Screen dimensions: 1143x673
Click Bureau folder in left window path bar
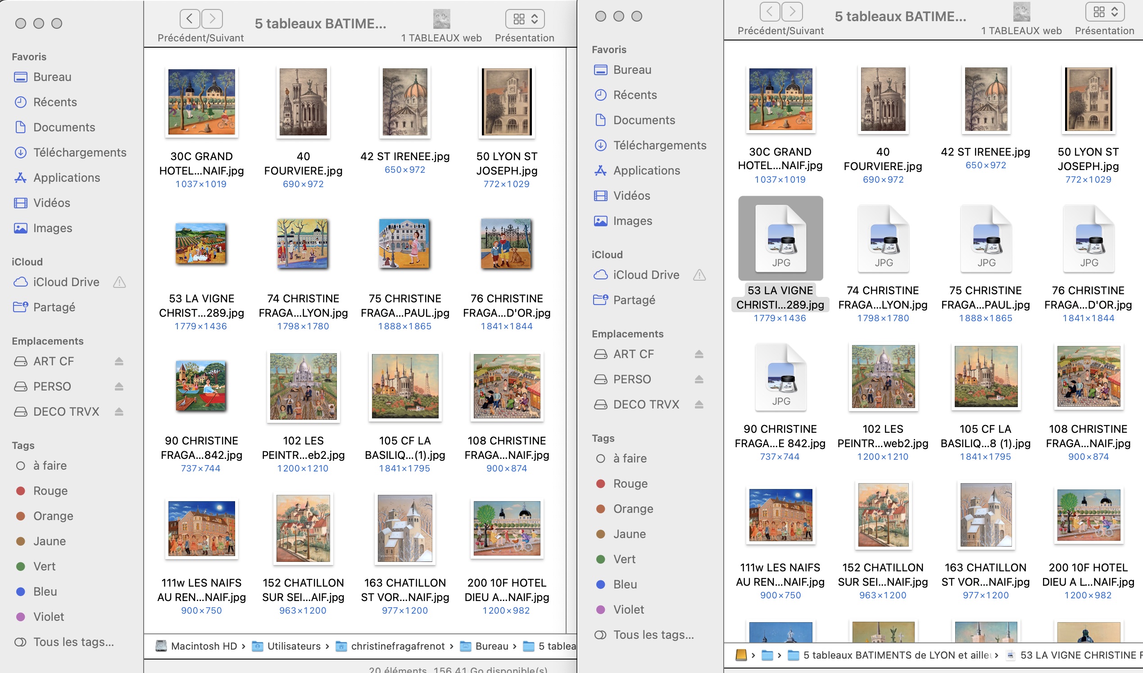pos(491,646)
